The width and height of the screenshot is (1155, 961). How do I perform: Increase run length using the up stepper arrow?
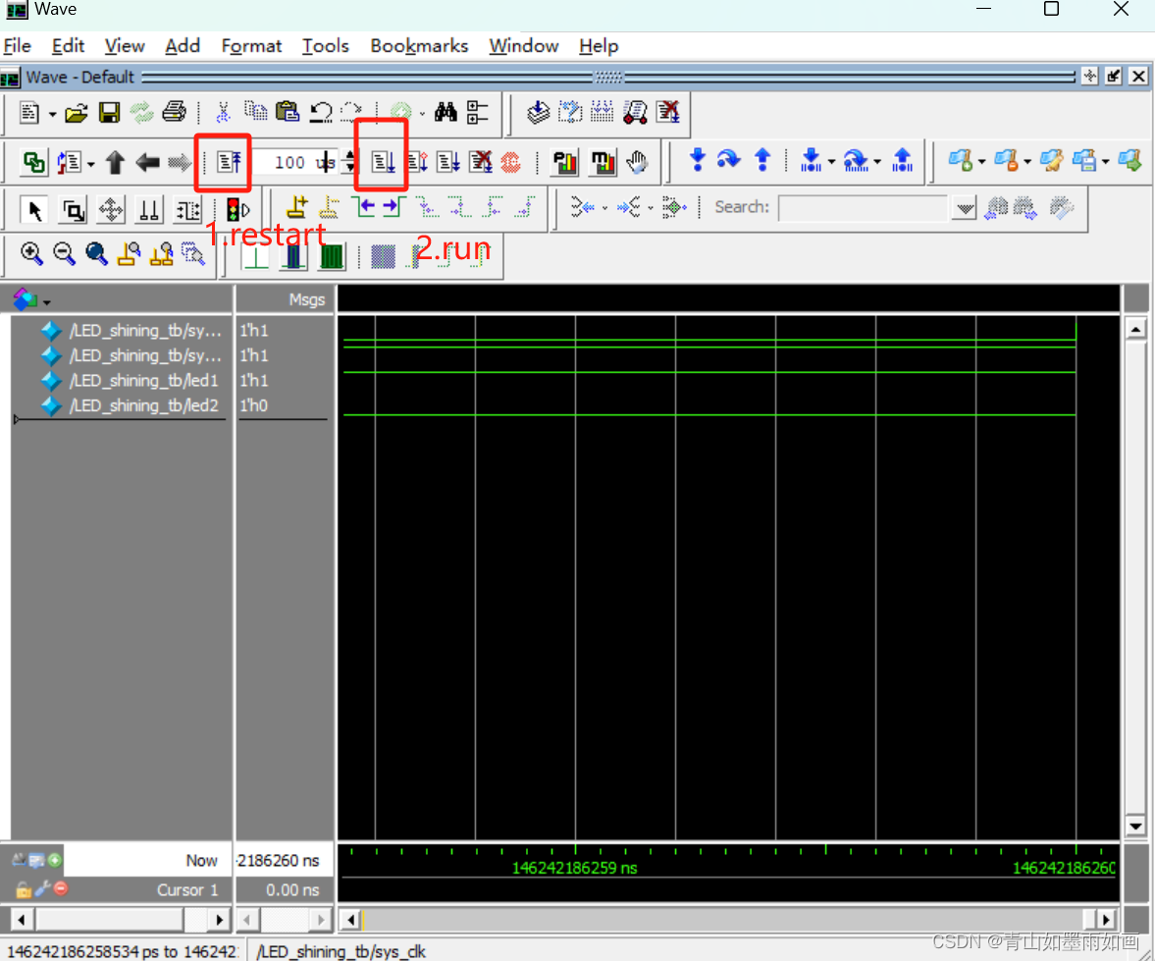click(350, 156)
